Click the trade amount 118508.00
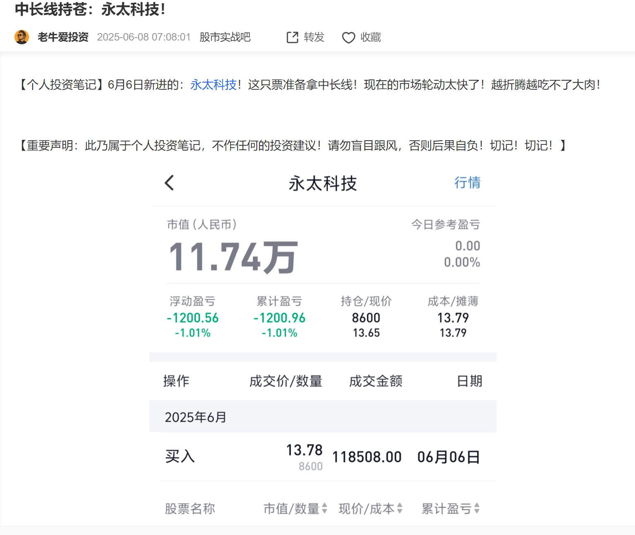The height and width of the screenshot is (535, 635). [367, 457]
